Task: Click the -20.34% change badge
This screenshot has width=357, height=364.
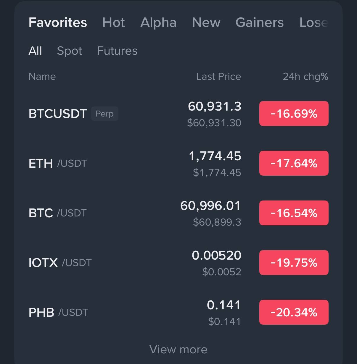Action: pos(294,313)
